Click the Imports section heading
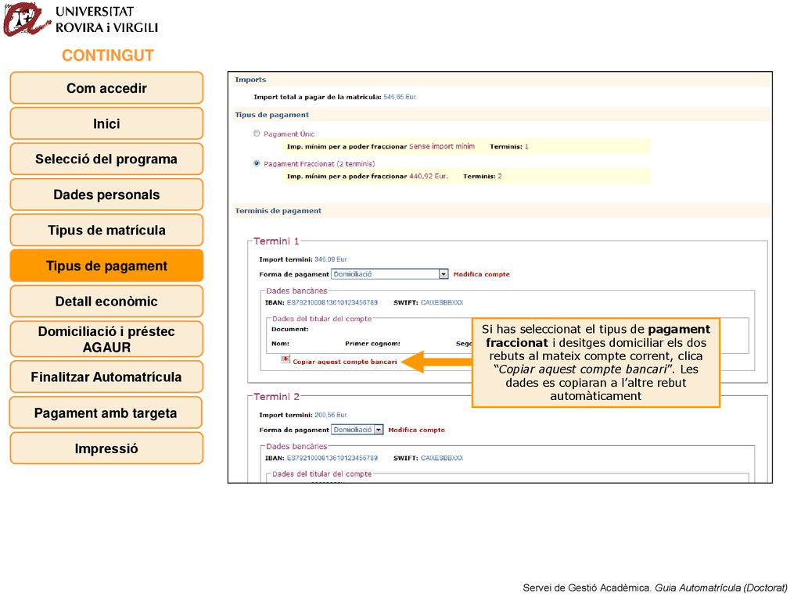 tap(250, 80)
